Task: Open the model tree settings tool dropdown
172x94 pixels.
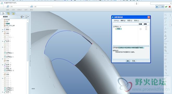Action: [x=22, y=17]
